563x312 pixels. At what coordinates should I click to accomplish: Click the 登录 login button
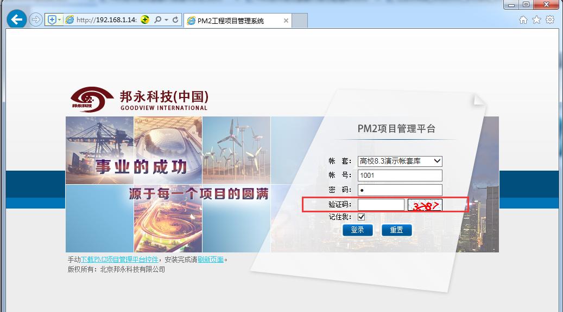(x=357, y=230)
